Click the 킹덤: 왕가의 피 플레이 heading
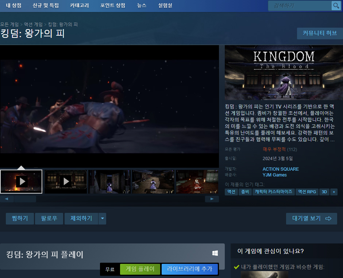This screenshot has height=278, width=343. [45, 255]
